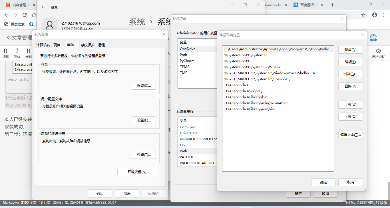The height and width of the screenshot is (208, 390).
Task: Select the D:\Anaconda3\Library\usr\bin entry
Action: coord(278,109)
